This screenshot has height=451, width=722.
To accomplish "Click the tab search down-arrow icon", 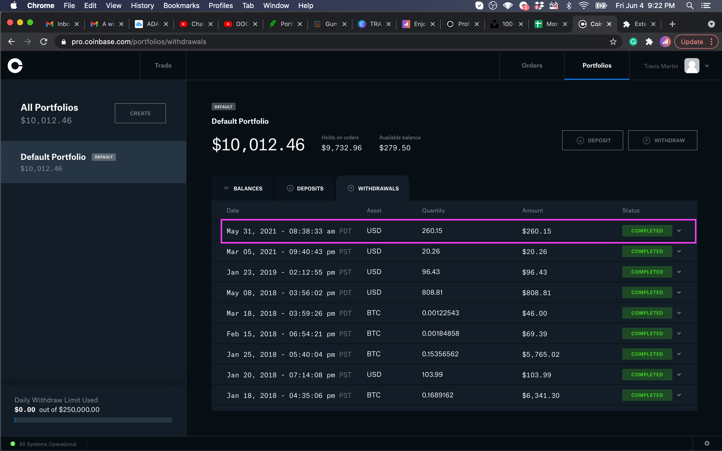I will [711, 24].
